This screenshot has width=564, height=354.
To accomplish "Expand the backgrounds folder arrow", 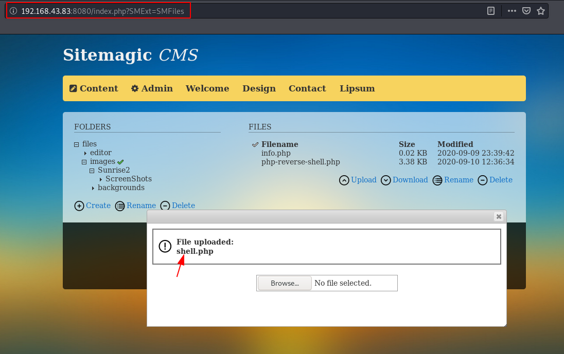I will tap(93, 188).
